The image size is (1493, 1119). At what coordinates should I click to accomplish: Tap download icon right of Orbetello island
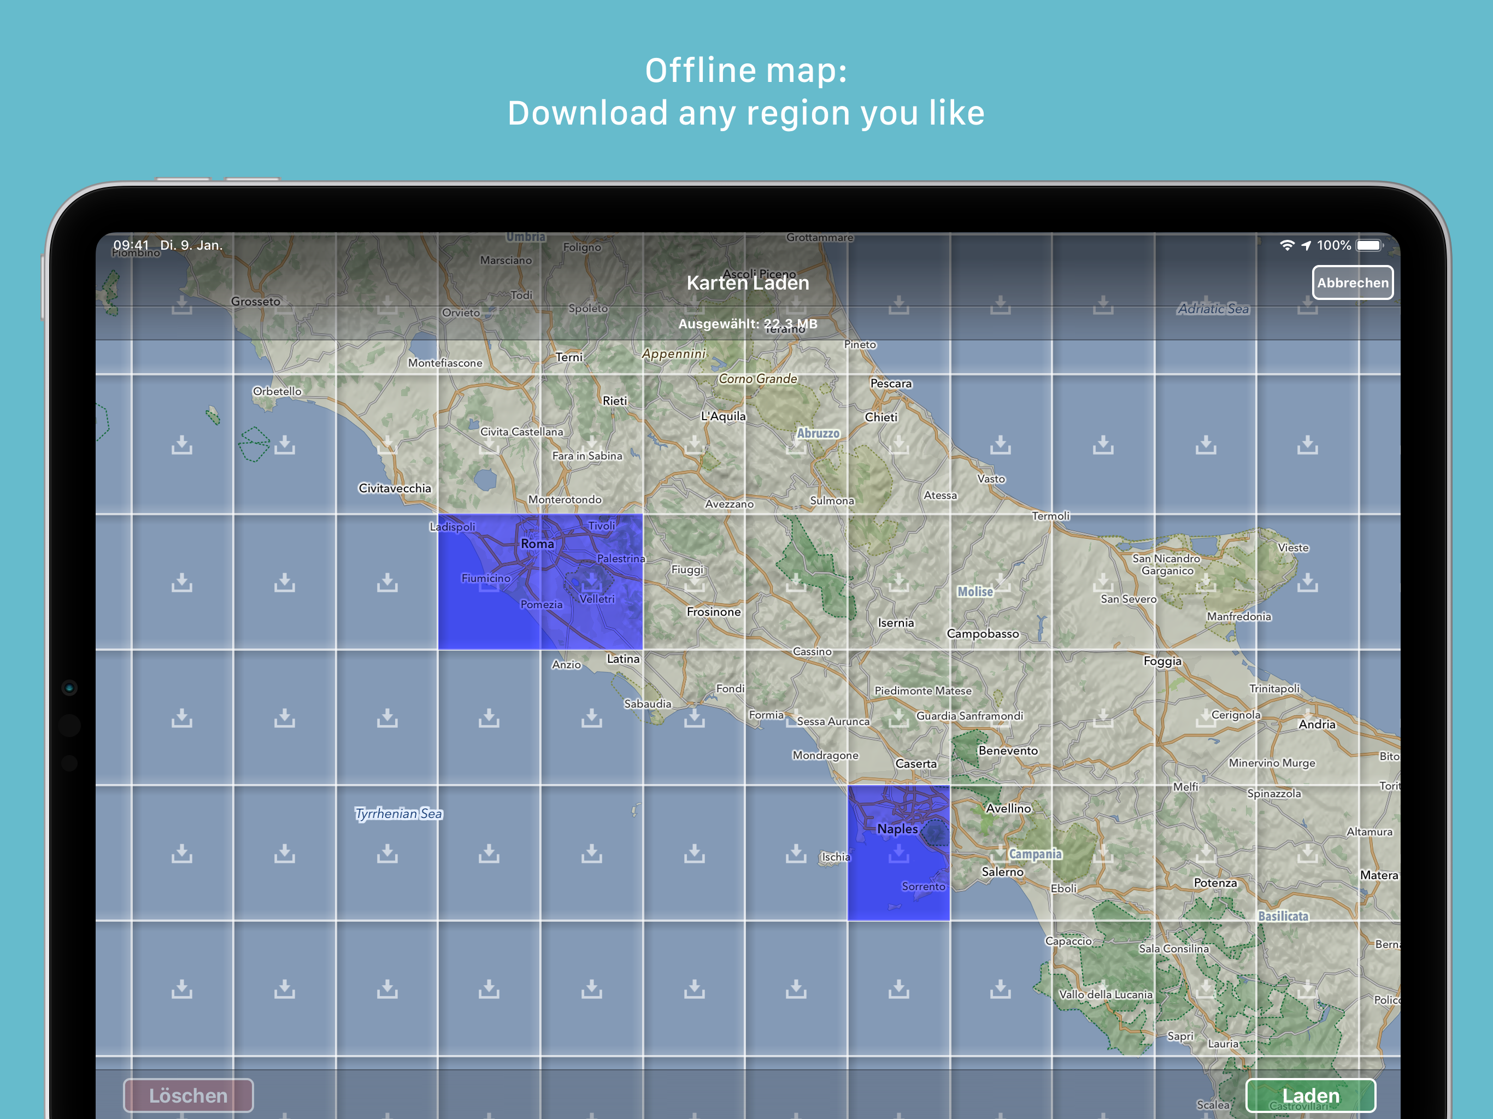[284, 444]
